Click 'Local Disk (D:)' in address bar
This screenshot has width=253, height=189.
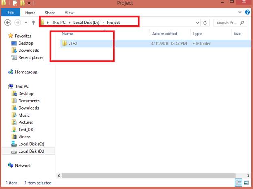click(86, 23)
